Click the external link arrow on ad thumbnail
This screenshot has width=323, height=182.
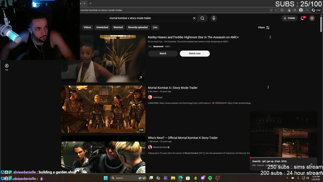pyautogui.click(x=141, y=78)
